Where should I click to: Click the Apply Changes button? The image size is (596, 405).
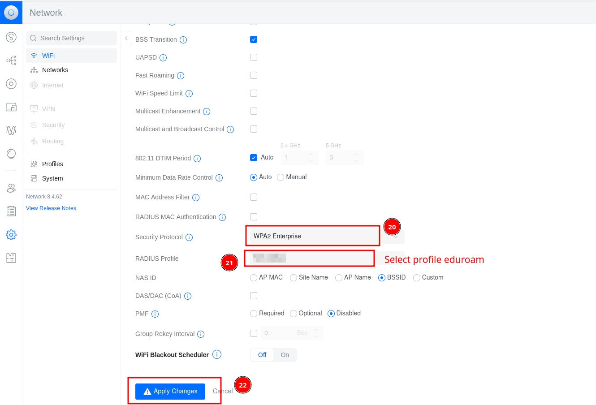170,391
